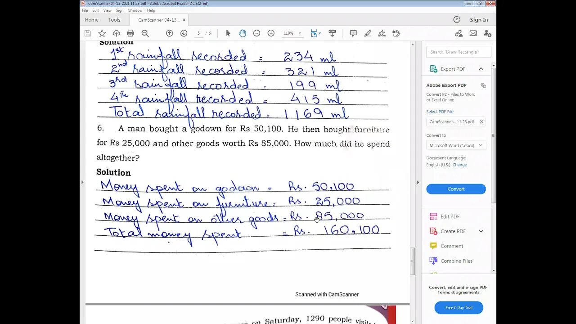Click the document vertical scrollbar thumb
This screenshot has width=576, height=324.
click(x=412, y=261)
